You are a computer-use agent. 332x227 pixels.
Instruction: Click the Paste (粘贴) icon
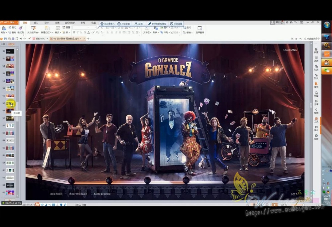[x=4, y=28]
